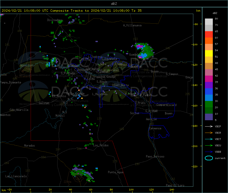Click the 'J_Prats' map label

(140, 103)
